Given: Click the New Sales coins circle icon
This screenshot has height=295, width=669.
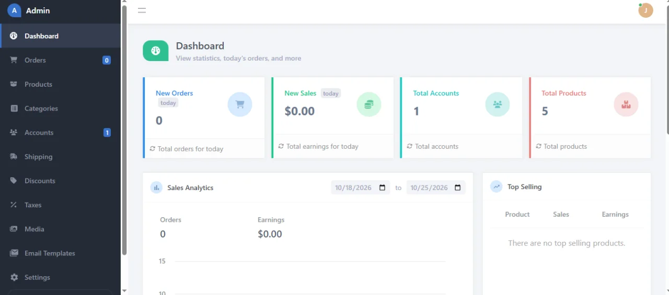Looking at the screenshot, I should tap(369, 104).
